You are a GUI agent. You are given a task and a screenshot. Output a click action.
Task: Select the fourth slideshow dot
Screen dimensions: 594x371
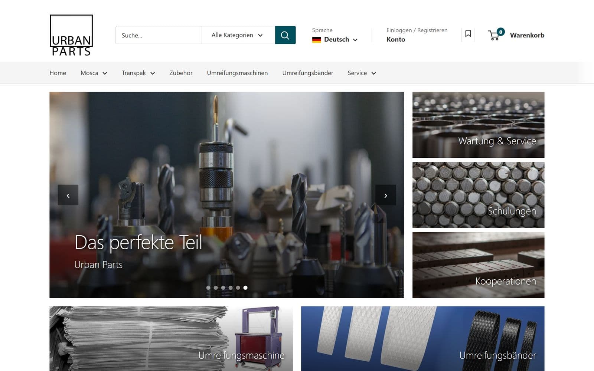point(231,288)
